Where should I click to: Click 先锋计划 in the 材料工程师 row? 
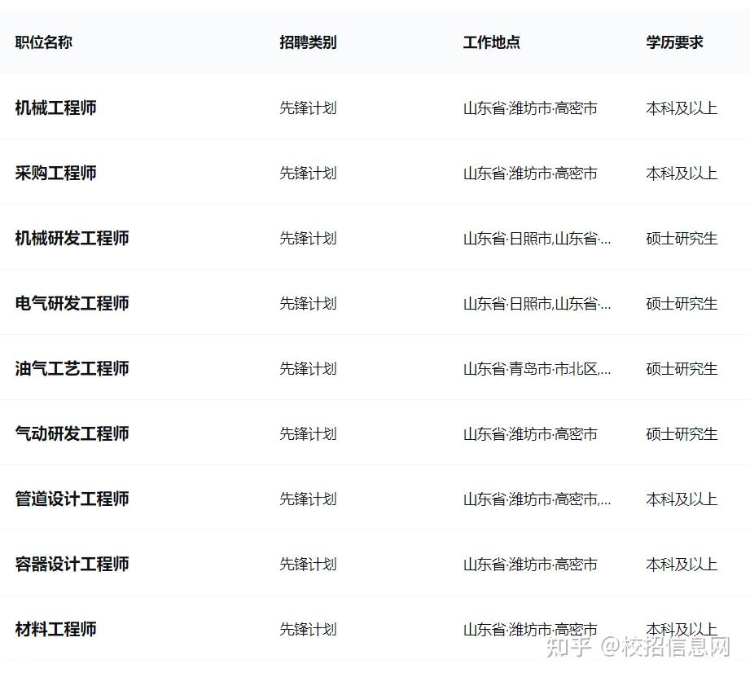pos(308,629)
